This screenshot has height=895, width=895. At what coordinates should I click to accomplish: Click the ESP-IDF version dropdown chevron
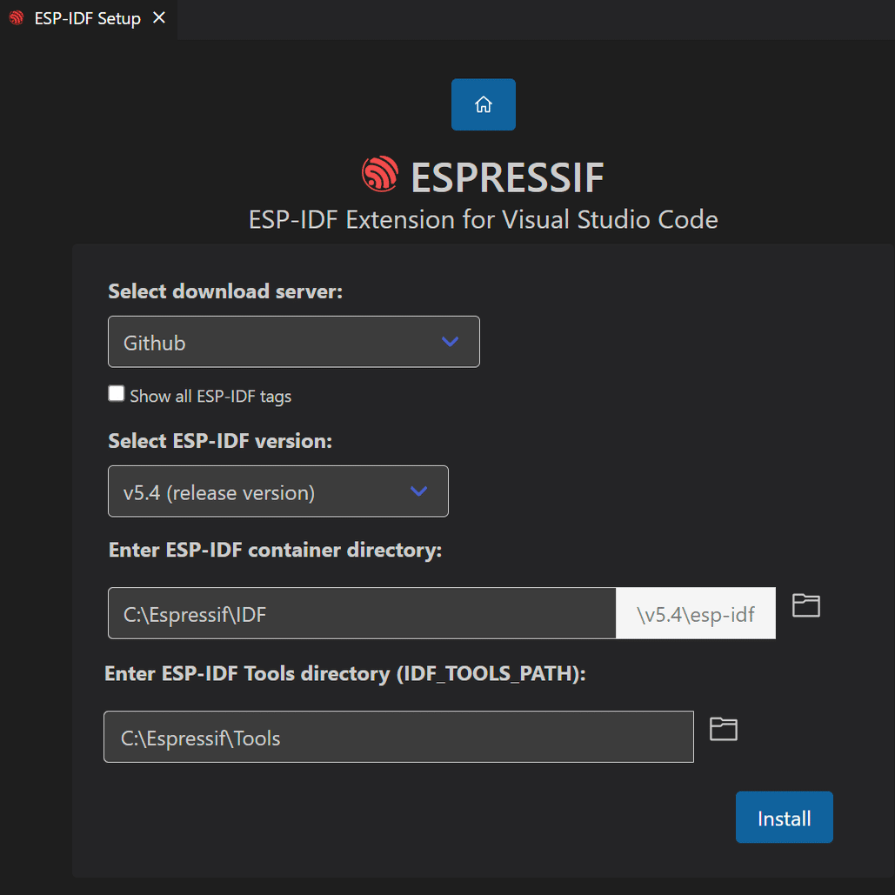[x=418, y=491]
